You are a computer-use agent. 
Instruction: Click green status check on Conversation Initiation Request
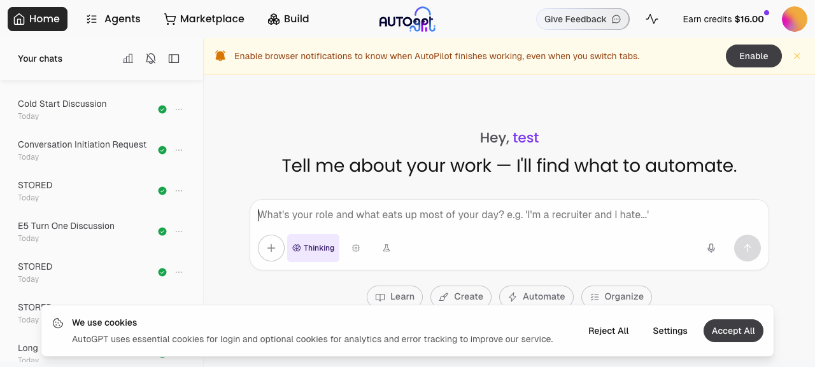pos(162,150)
